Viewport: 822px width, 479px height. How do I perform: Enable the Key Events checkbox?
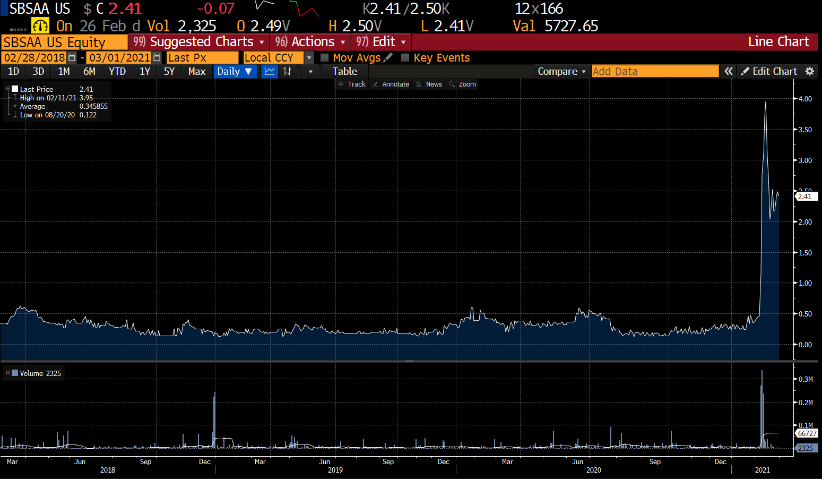coord(406,57)
